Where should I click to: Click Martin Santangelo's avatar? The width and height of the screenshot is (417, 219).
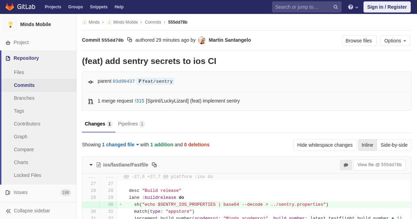click(x=202, y=40)
